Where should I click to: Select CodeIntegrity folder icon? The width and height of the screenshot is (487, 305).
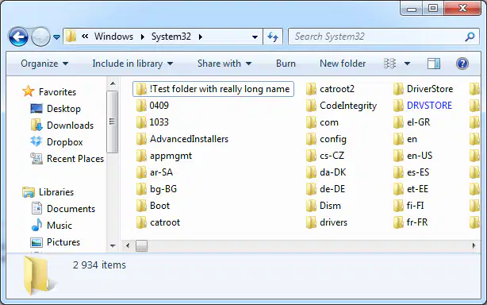click(x=311, y=106)
